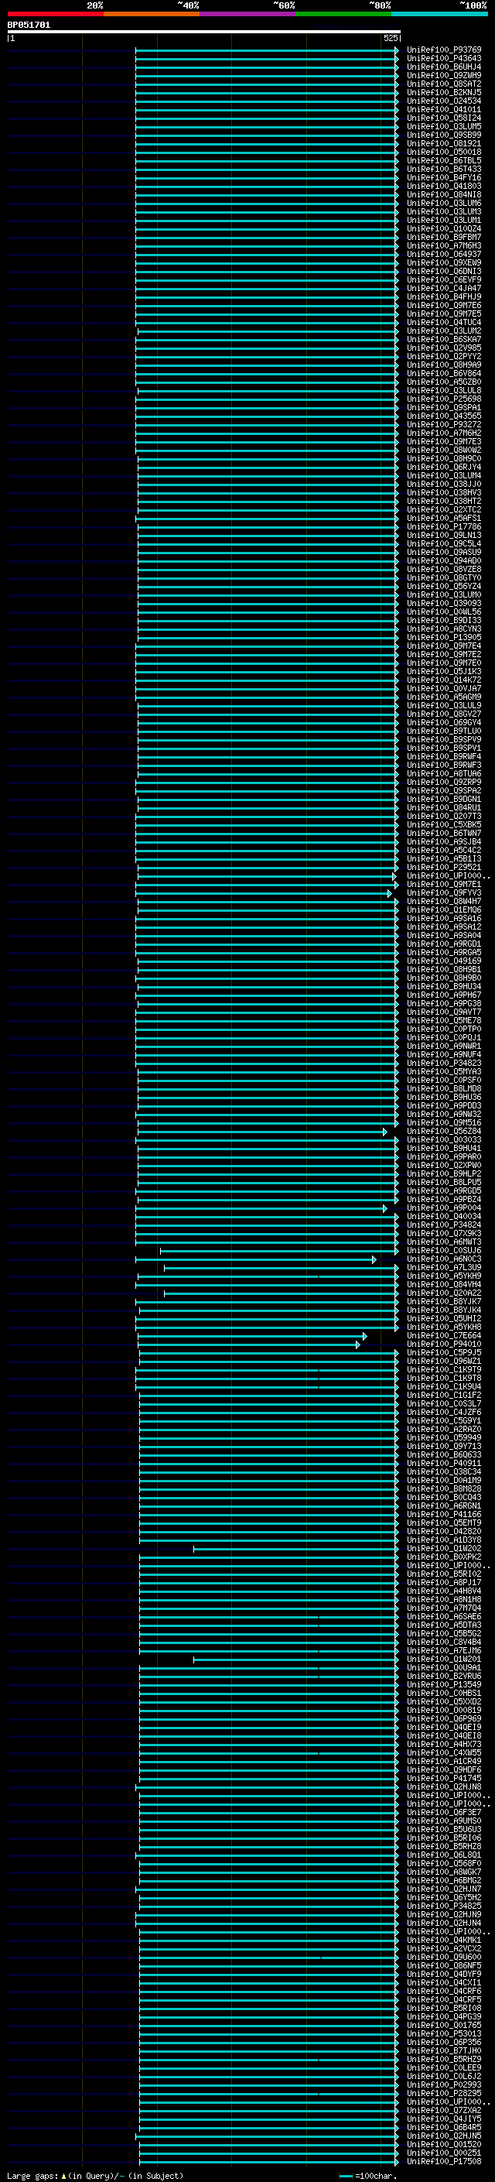Click the green ~80% identity legend segment
The width and height of the screenshot is (495, 2182).
(343, 14)
